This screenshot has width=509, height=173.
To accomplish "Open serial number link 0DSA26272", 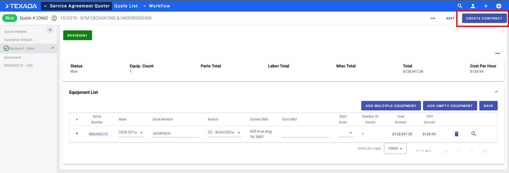I will coord(98,134).
